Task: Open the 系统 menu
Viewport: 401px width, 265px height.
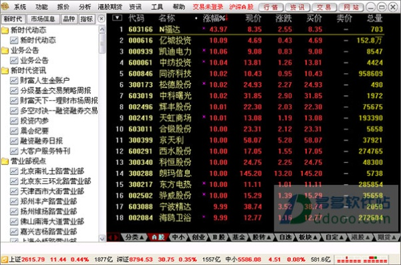Action: coord(20,6)
